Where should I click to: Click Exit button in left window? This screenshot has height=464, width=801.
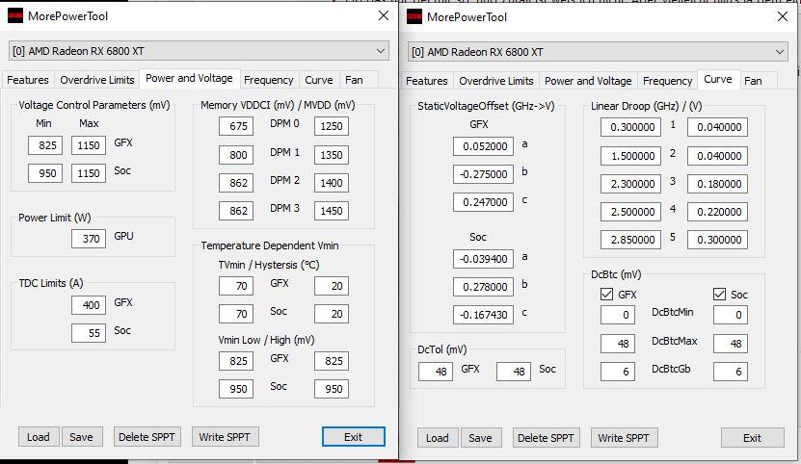click(x=354, y=437)
